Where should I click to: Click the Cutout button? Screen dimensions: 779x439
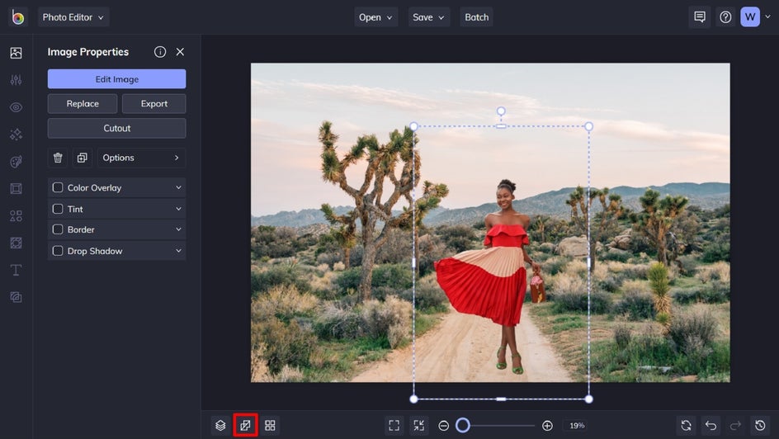116,128
